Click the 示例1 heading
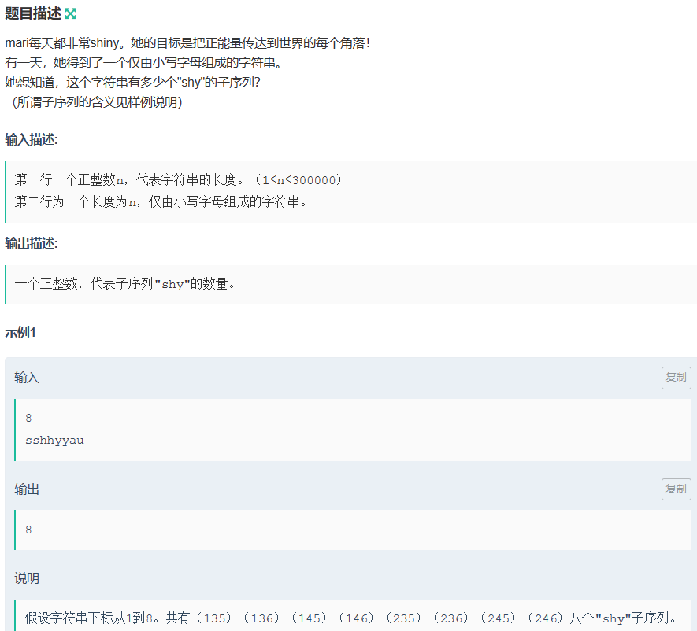 point(20,332)
